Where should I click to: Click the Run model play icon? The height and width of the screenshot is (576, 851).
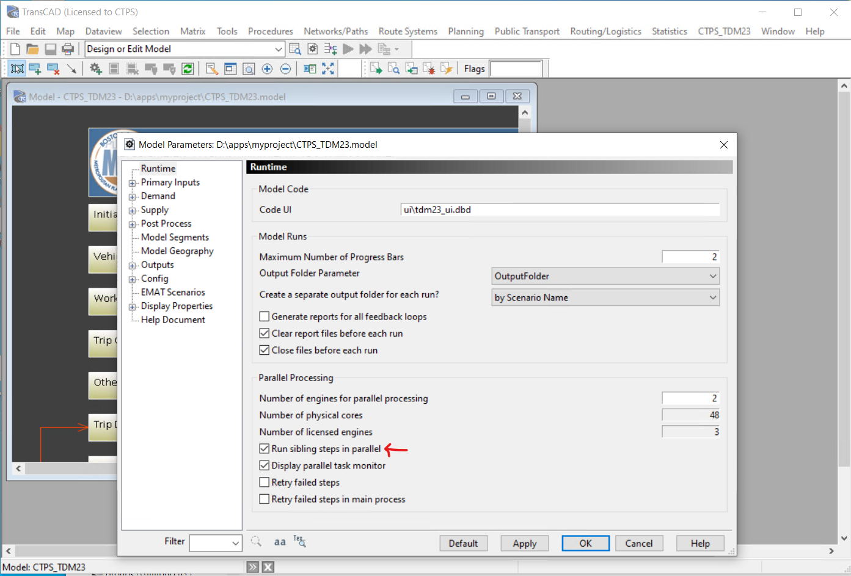(348, 49)
